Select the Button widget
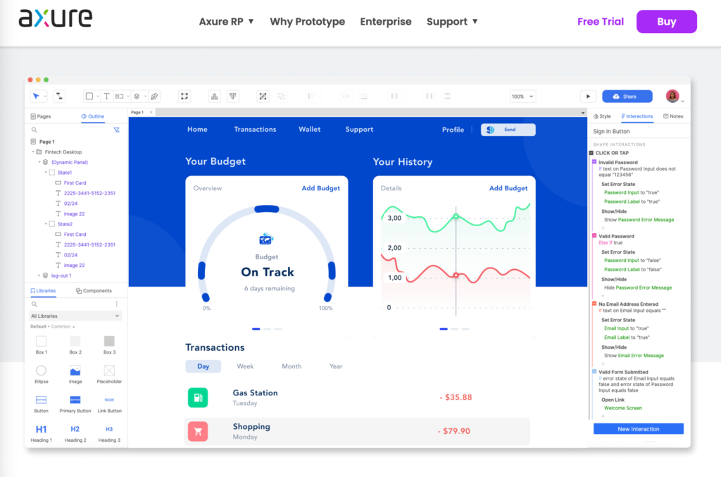721x477 pixels. pos(42,404)
